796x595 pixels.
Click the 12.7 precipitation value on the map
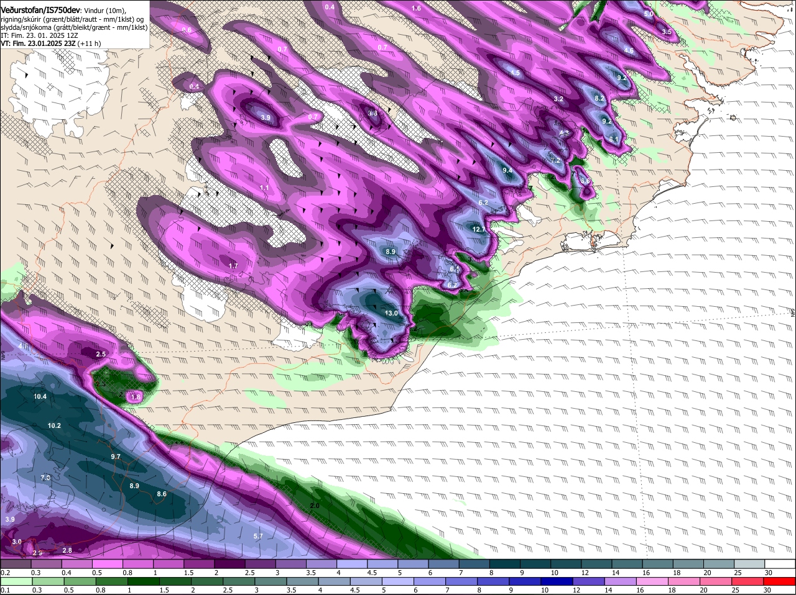(479, 229)
